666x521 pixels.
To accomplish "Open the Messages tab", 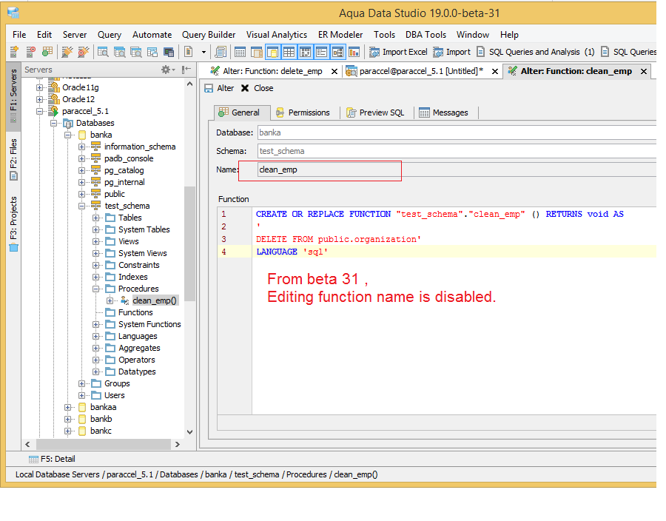I will pos(444,112).
